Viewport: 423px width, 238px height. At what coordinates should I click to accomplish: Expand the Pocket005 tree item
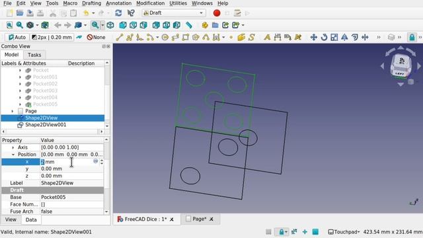click(x=20, y=104)
